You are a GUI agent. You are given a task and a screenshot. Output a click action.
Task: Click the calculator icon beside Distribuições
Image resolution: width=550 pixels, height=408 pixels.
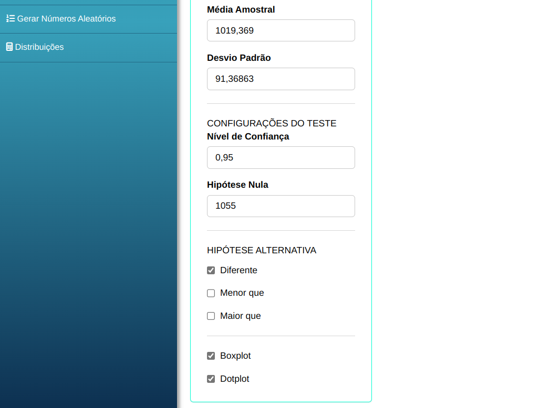pyautogui.click(x=9, y=47)
